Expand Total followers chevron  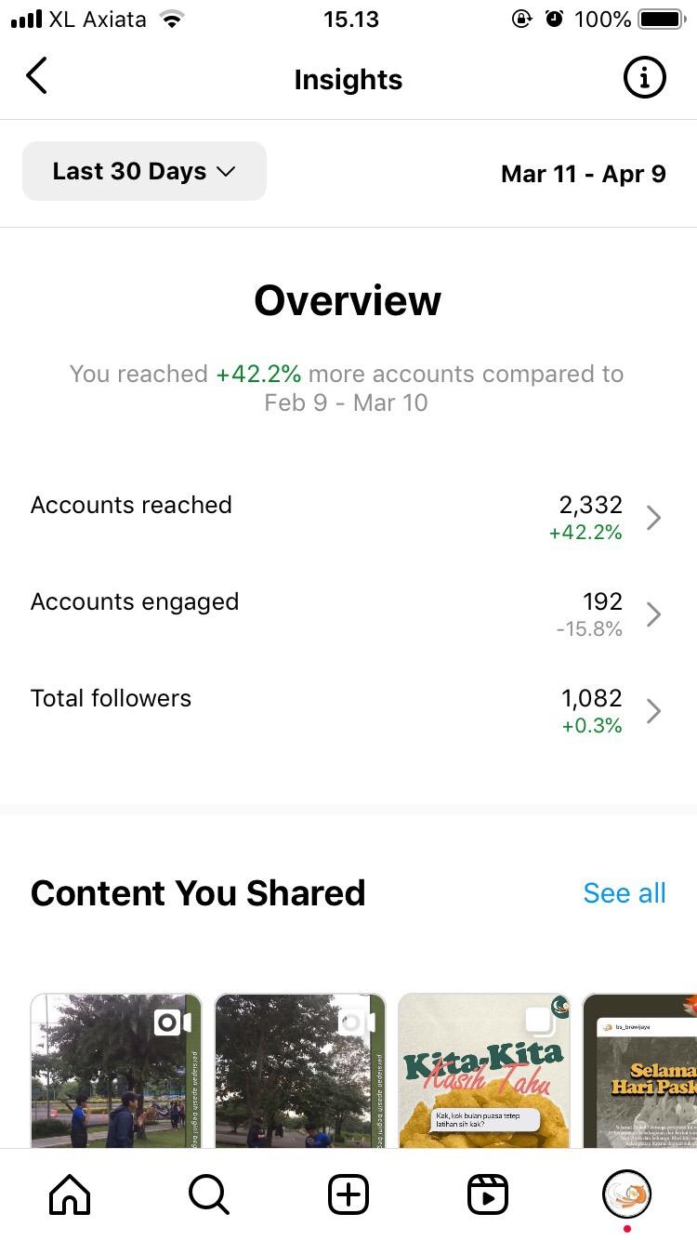point(653,711)
